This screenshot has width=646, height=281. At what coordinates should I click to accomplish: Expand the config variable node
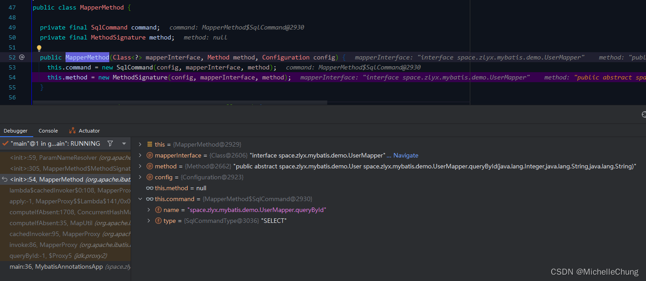click(x=140, y=177)
